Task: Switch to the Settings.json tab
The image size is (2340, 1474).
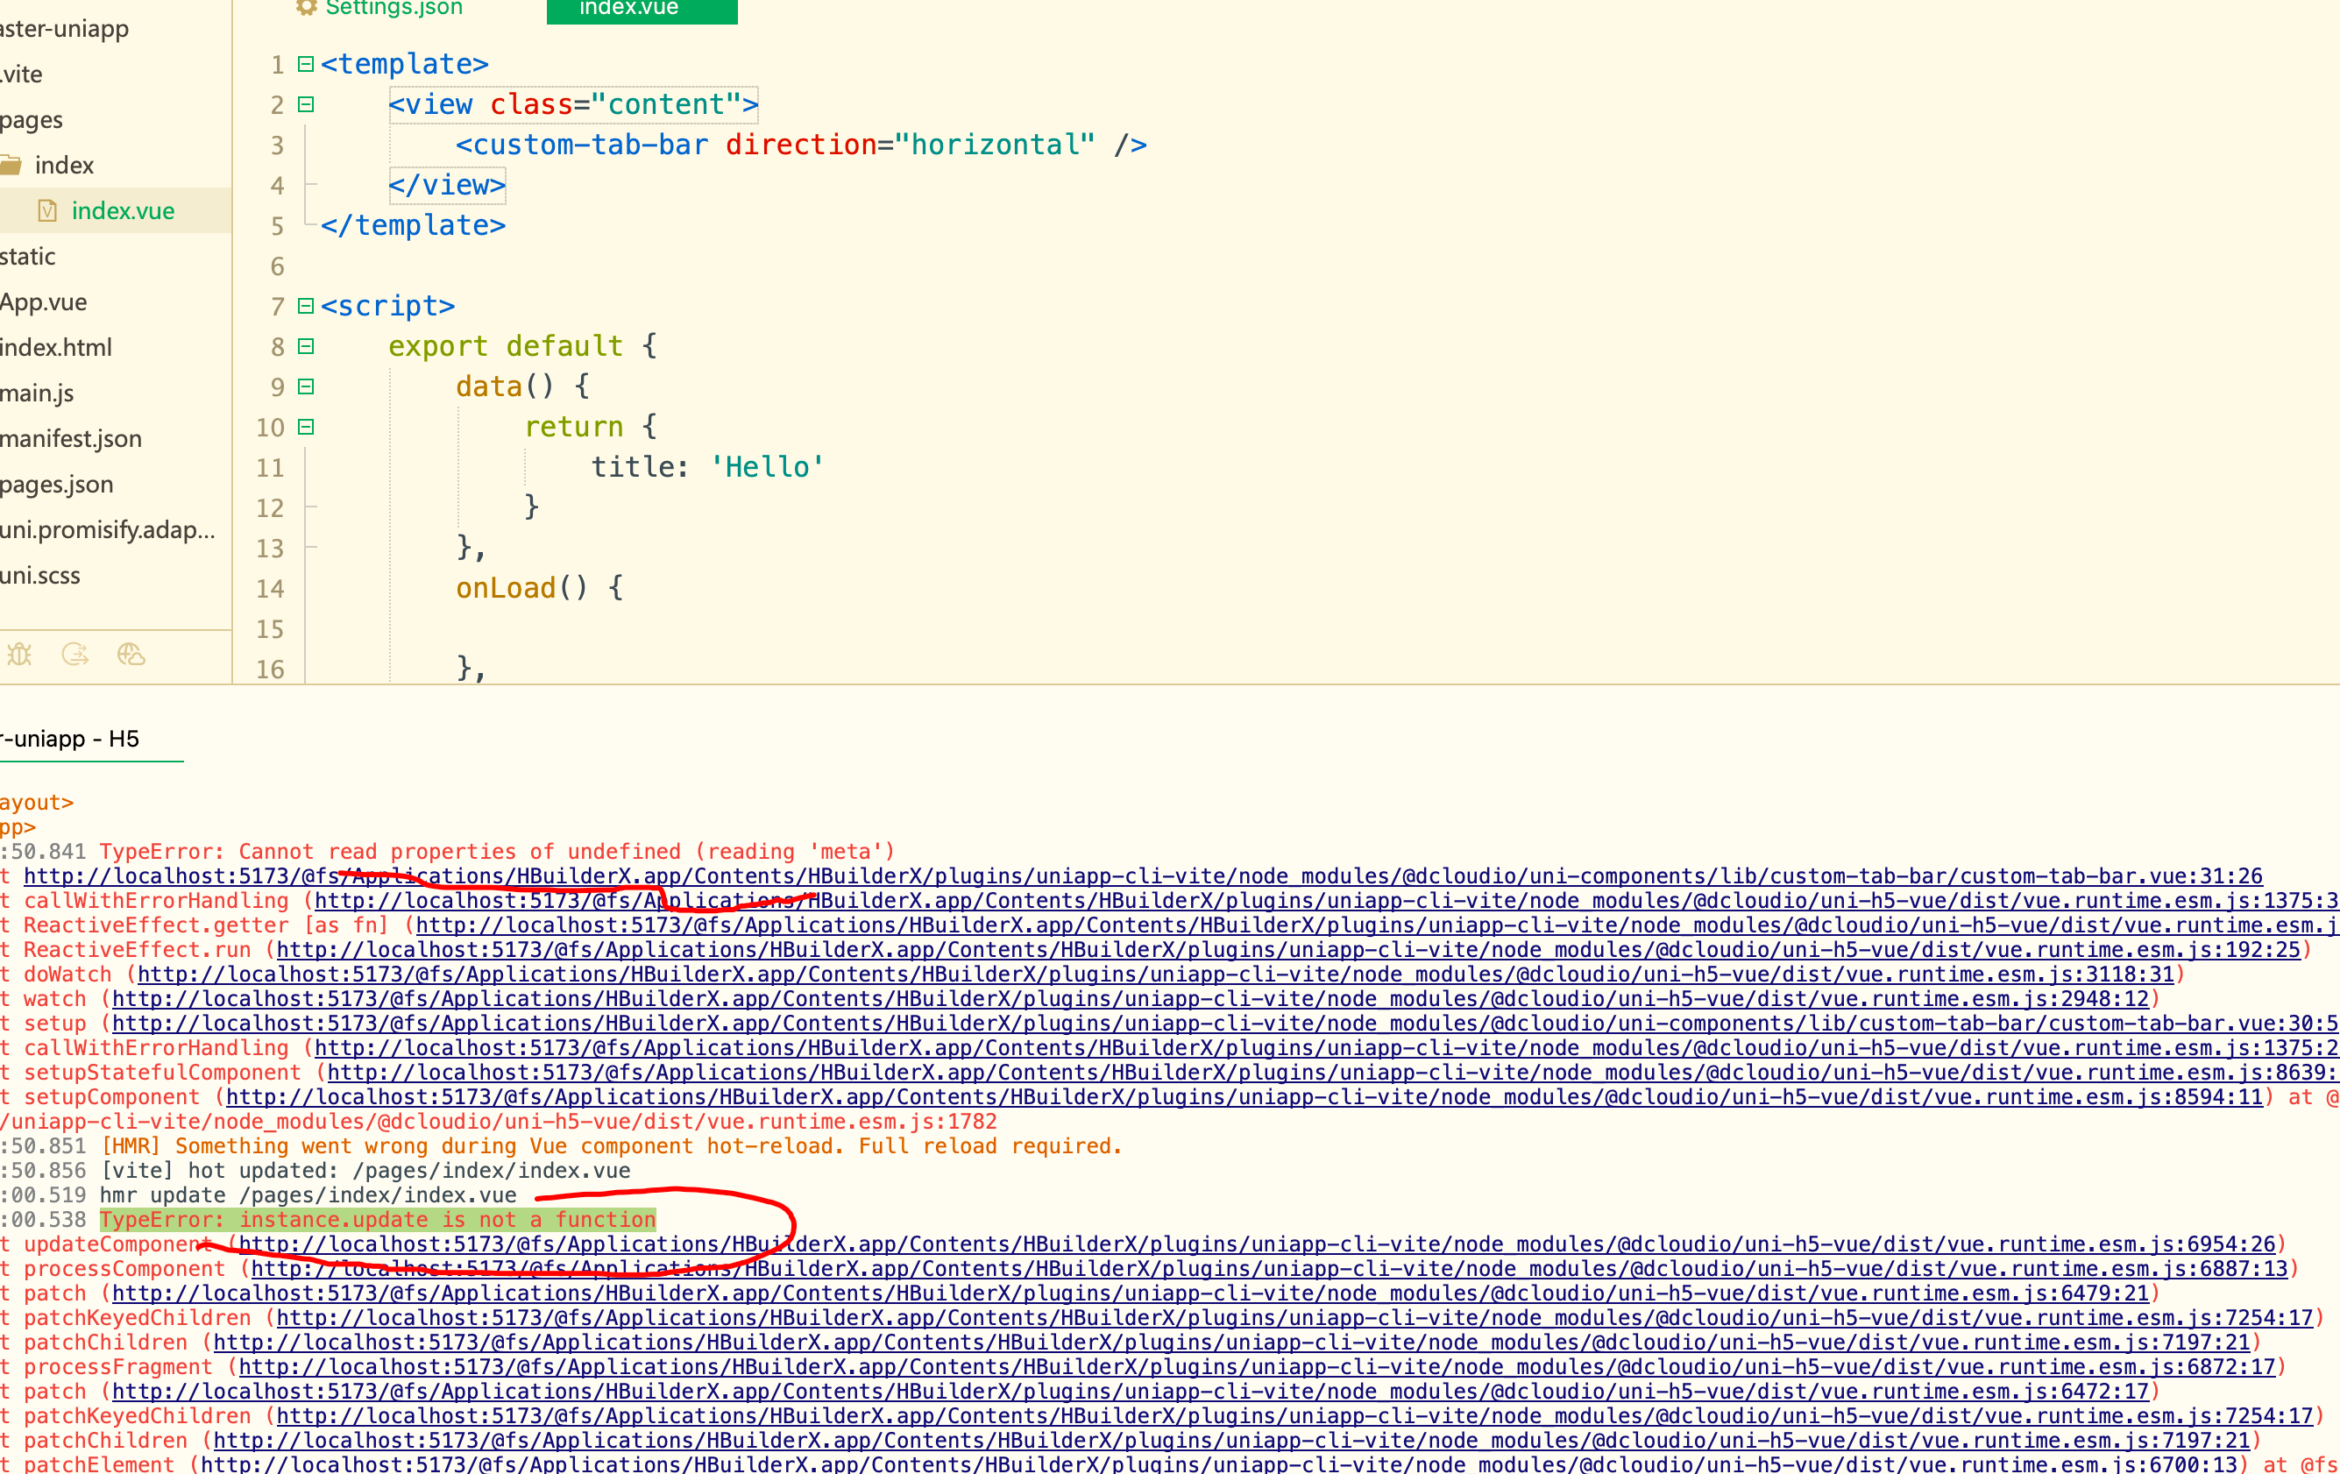Action: click(394, 9)
